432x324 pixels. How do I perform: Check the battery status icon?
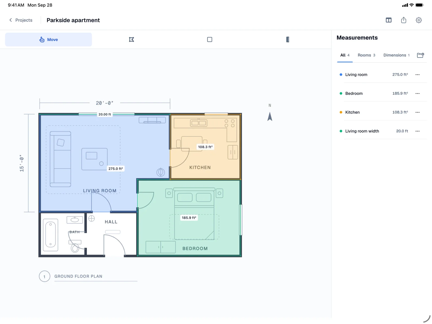420,5
